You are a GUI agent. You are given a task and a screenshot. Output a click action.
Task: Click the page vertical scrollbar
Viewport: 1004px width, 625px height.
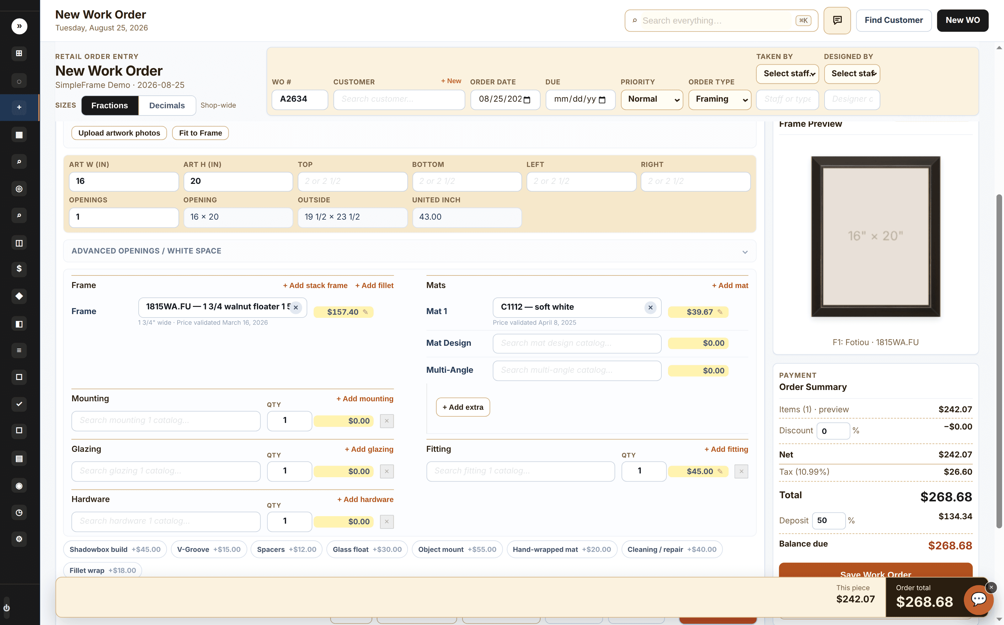pos(999,361)
